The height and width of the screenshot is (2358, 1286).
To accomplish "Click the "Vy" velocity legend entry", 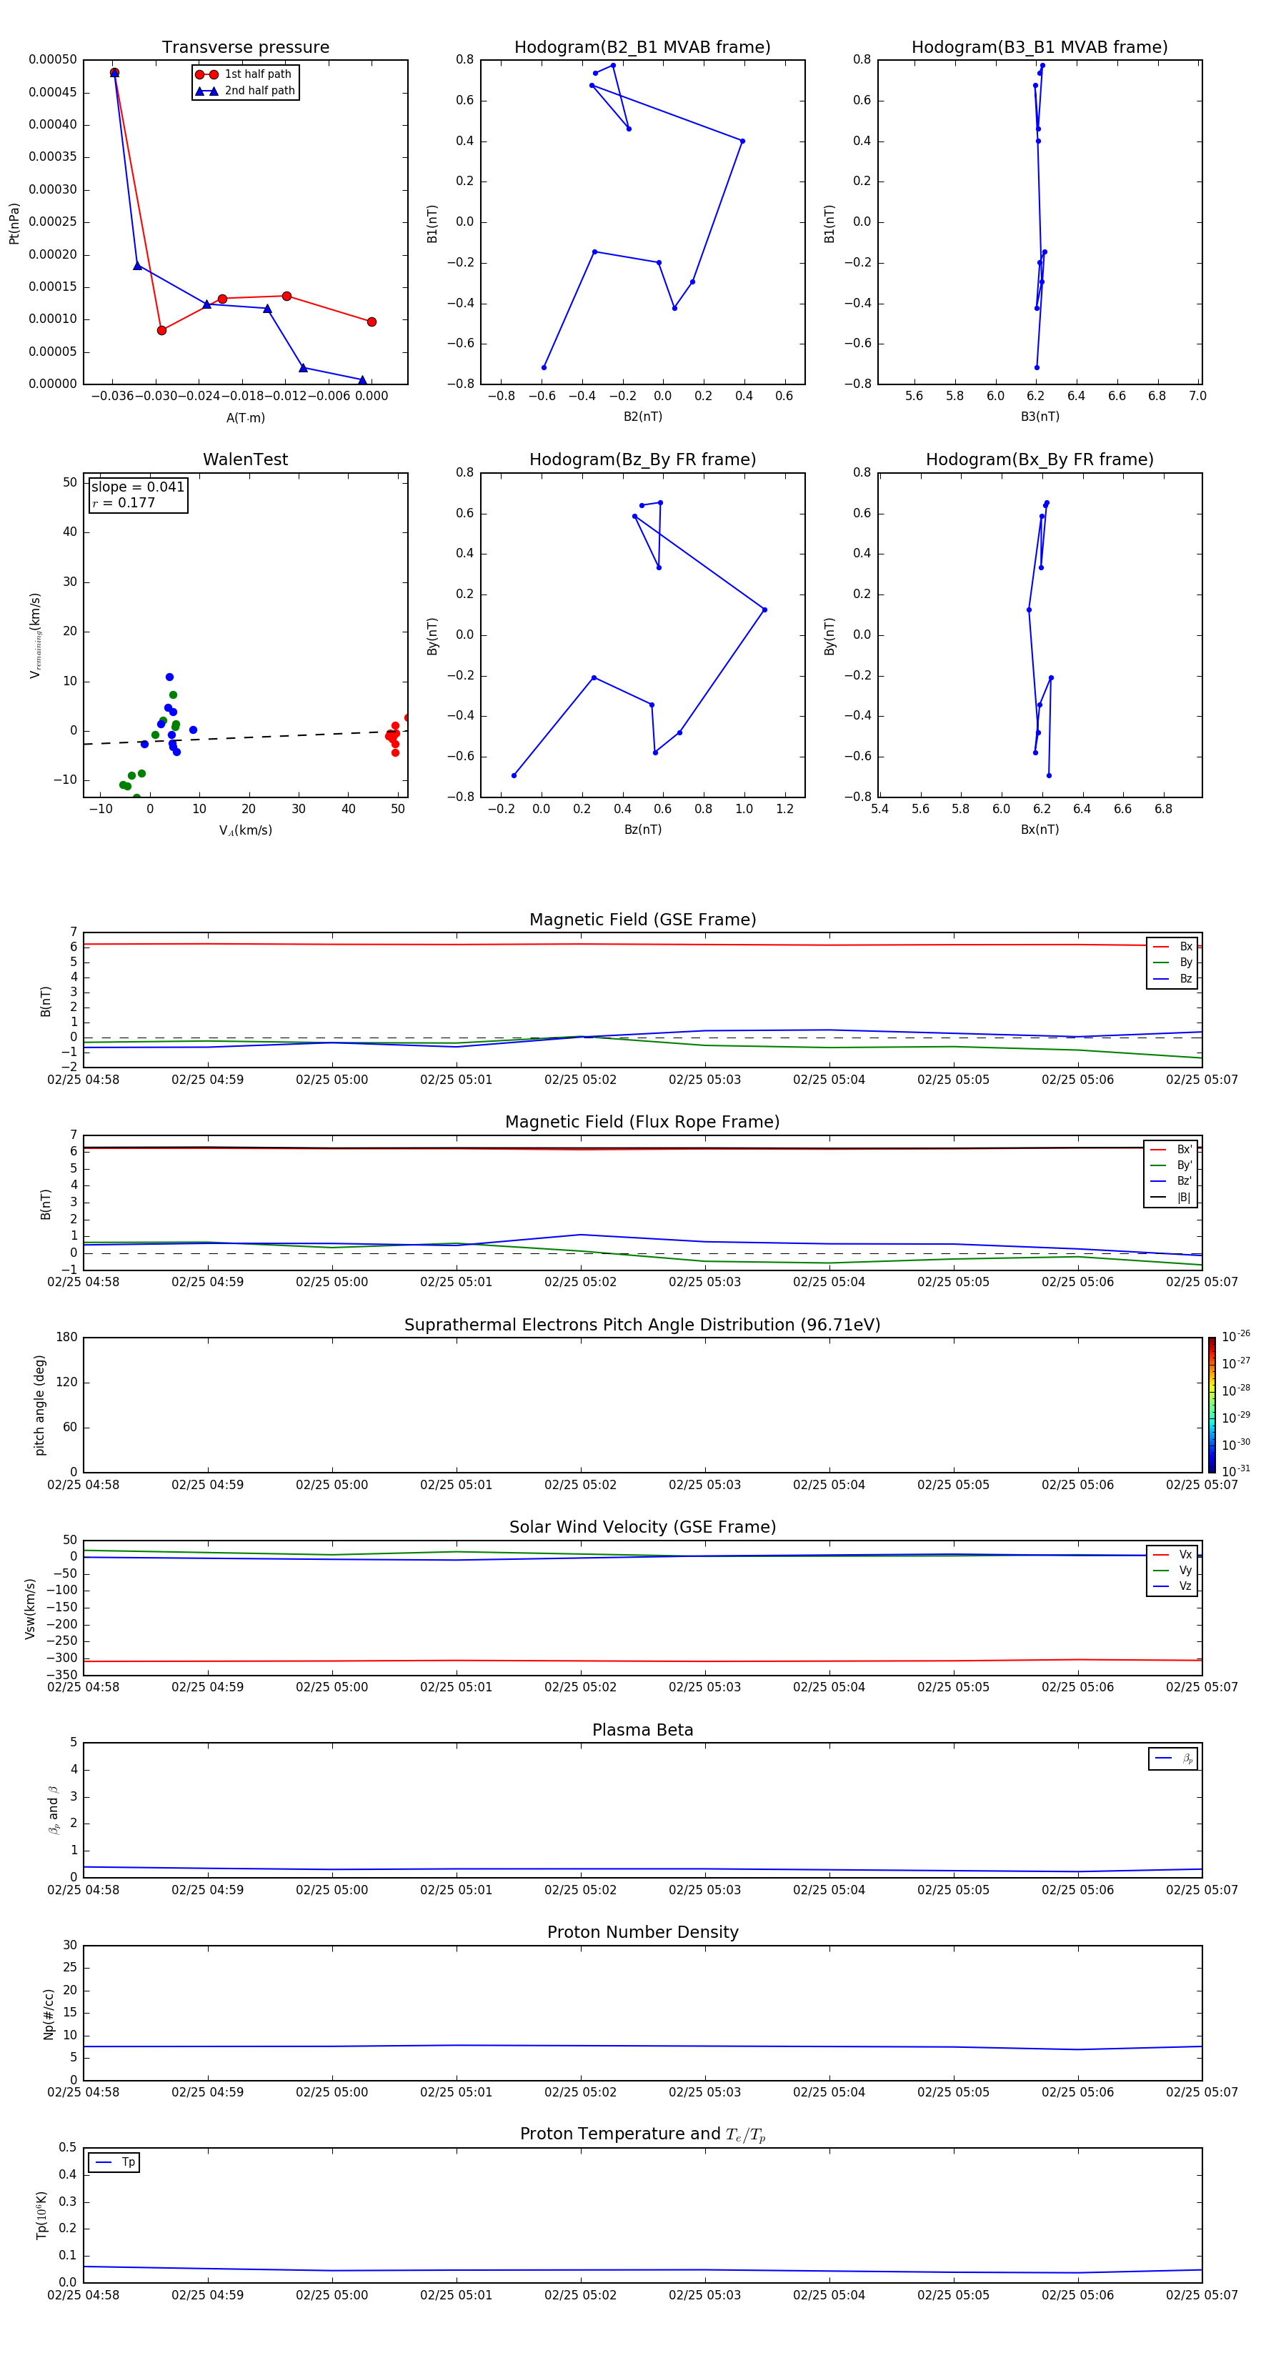I will pos(1172,1571).
